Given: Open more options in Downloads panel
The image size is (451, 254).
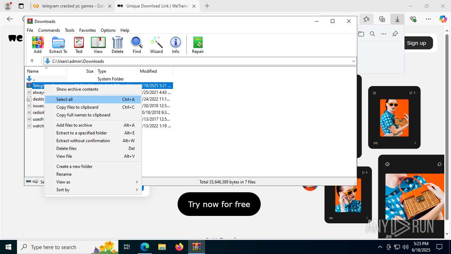Looking at the screenshot, I should pos(384,34).
